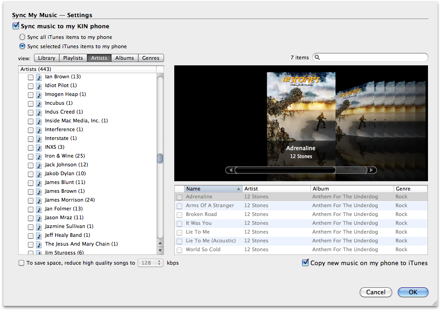Switch to the Library view tab
The image size is (441, 311).
[x=46, y=58]
